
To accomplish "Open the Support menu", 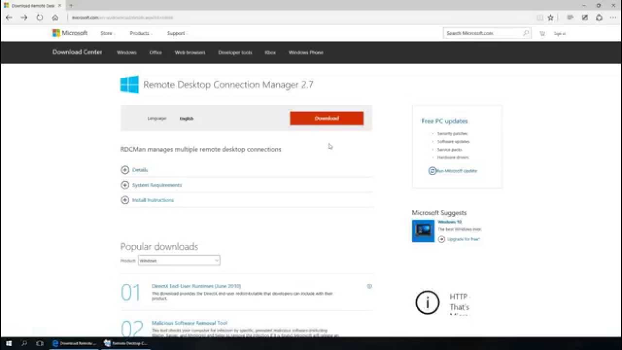I will pyautogui.click(x=177, y=34).
